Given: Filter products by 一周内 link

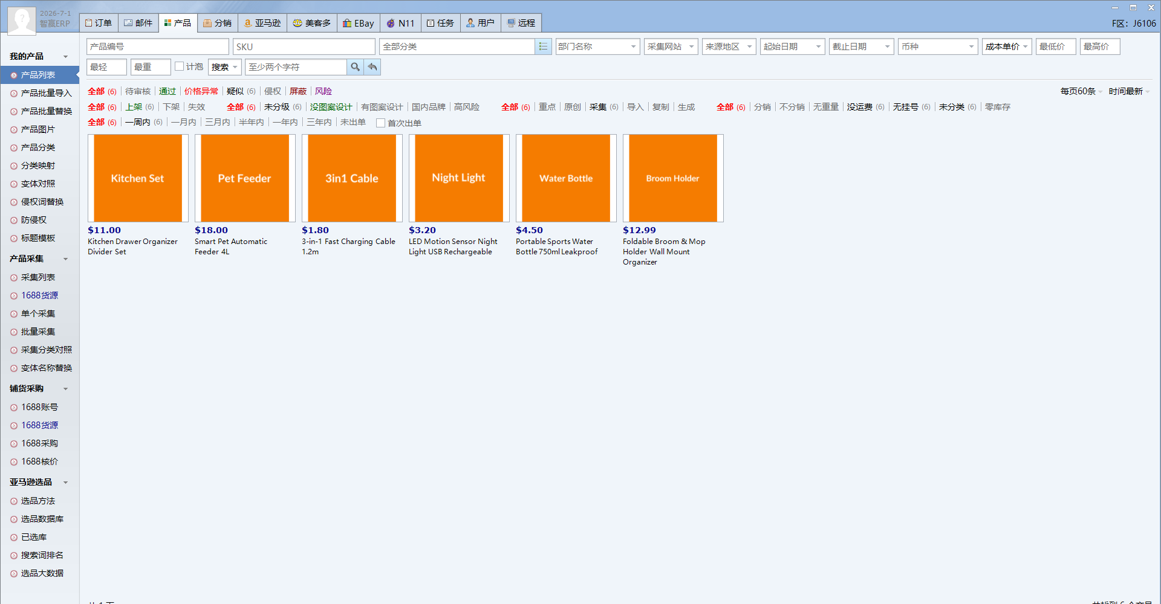Looking at the screenshot, I should pos(138,122).
